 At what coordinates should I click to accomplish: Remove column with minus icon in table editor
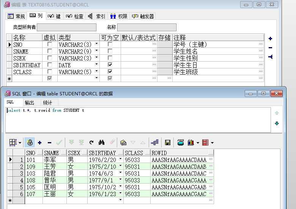270,47
